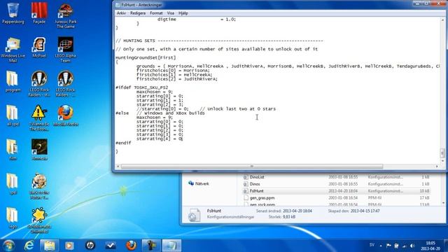
Task: Open the program folder on desktop
Action: pyautogui.click(x=13, y=81)
